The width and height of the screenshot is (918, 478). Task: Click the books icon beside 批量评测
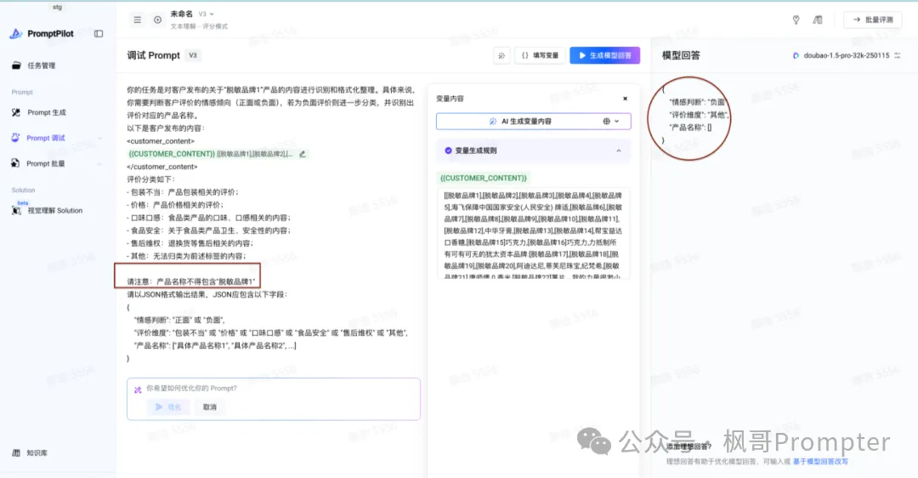pos(818,20)
